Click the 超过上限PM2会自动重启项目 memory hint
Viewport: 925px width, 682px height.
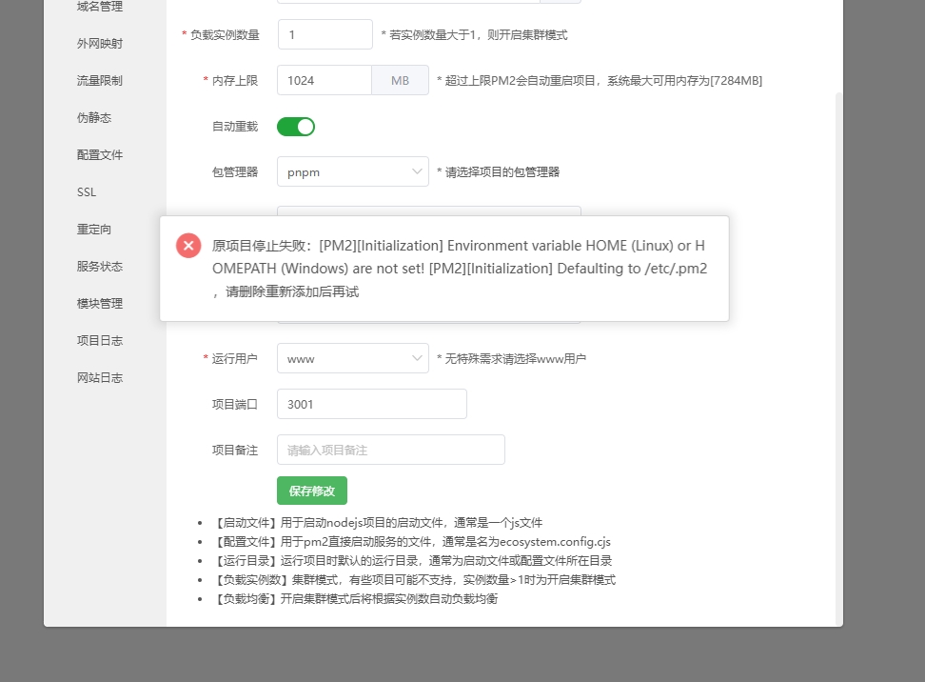point(600,81)
